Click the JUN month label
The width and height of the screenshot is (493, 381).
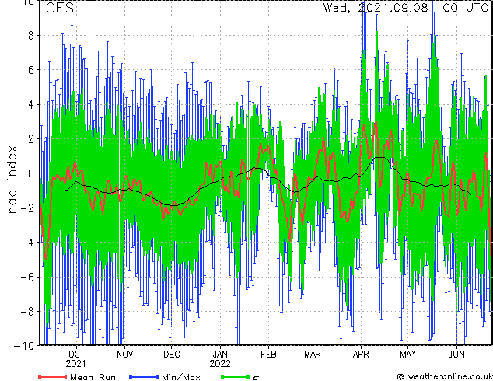(x=456, y=355)
